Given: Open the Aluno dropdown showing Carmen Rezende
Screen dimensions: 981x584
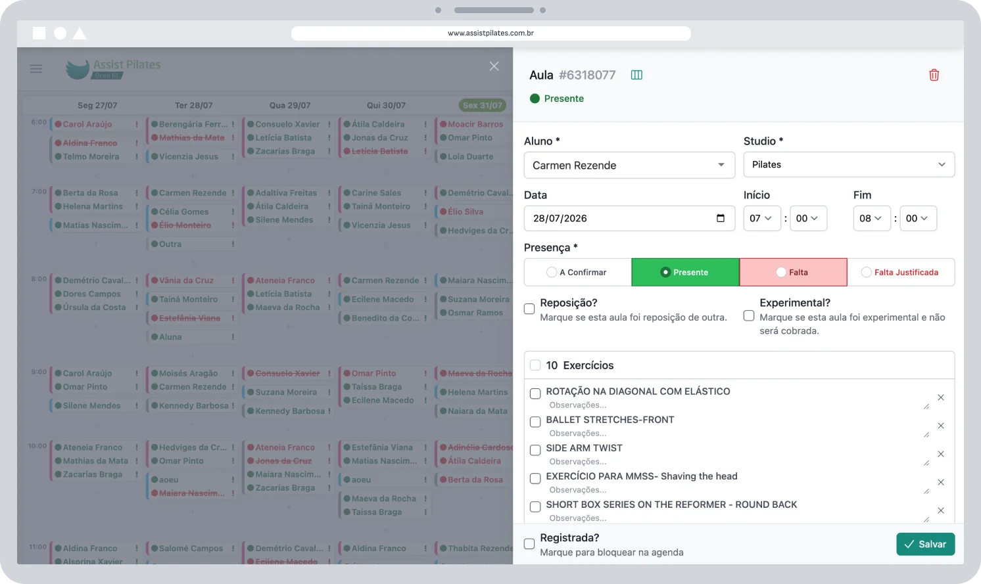Looking at the screenshot, I should point(629,165).
